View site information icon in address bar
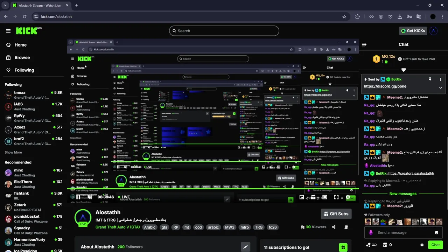Screen dimensions: 448x252 [x=36, y=16]
